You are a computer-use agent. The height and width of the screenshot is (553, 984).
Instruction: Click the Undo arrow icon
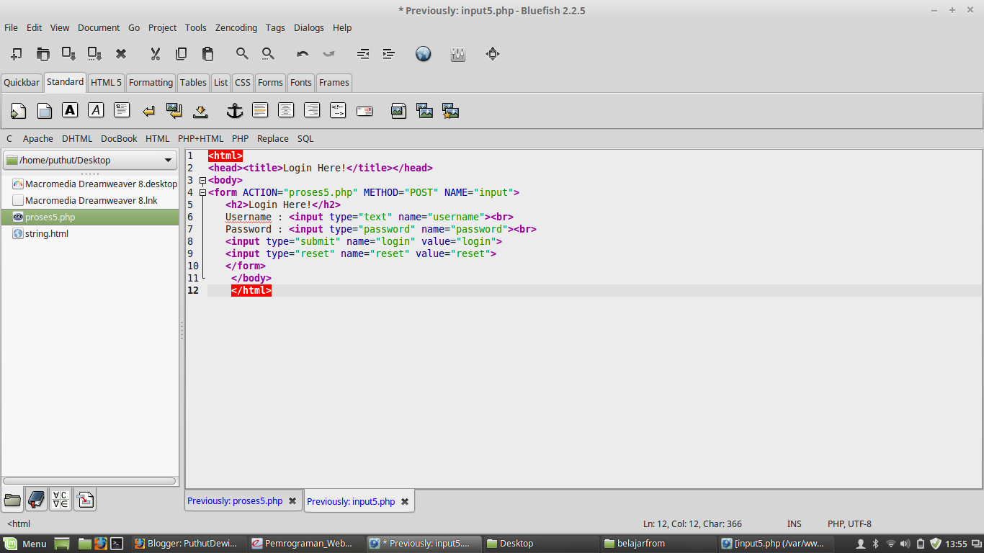pos(303,54)
